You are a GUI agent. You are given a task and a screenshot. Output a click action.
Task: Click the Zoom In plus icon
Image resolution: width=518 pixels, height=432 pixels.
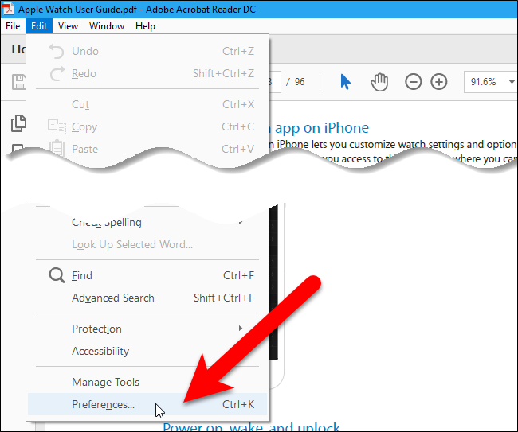[439, 82]
